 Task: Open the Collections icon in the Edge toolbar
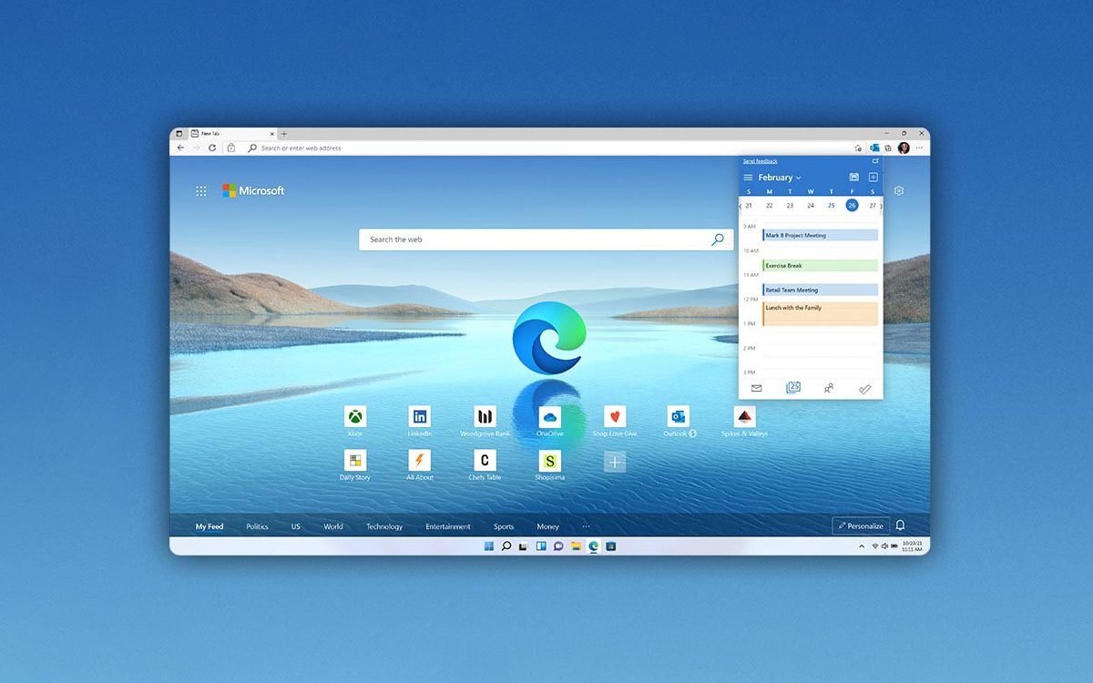[x=888, y=148]
